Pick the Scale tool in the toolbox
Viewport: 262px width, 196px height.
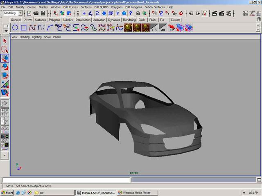pos(5,76)
